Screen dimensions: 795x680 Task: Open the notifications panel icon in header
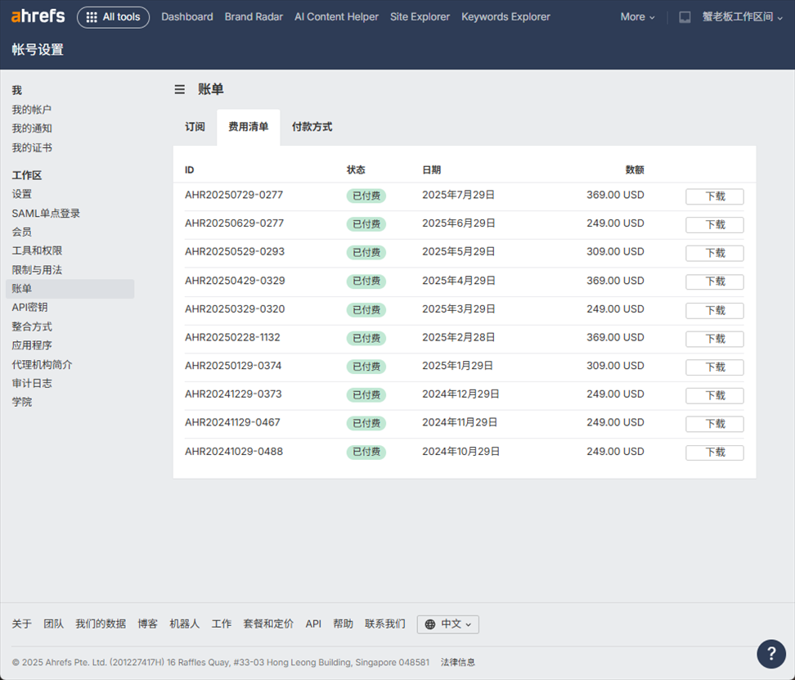(685, 17)
